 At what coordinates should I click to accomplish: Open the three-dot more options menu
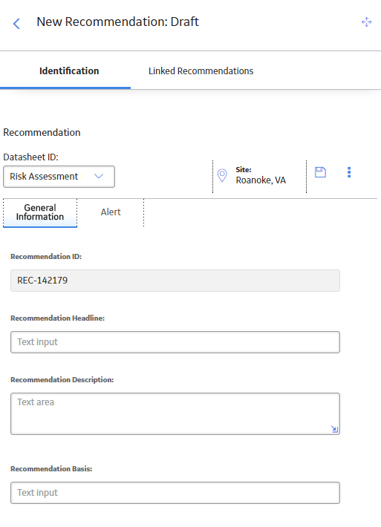(x=349, y=172)
